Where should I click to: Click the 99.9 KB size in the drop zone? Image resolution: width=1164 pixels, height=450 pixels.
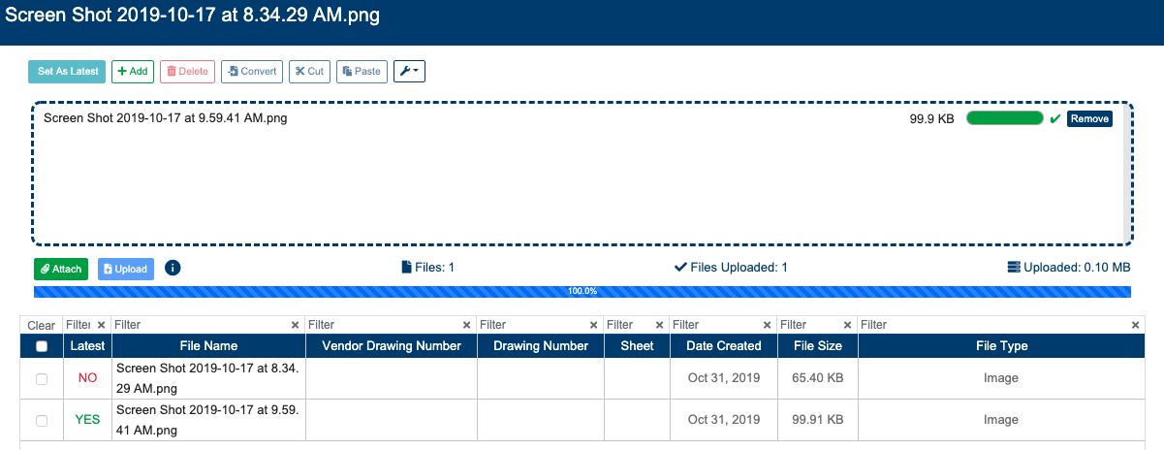point(931,118)
